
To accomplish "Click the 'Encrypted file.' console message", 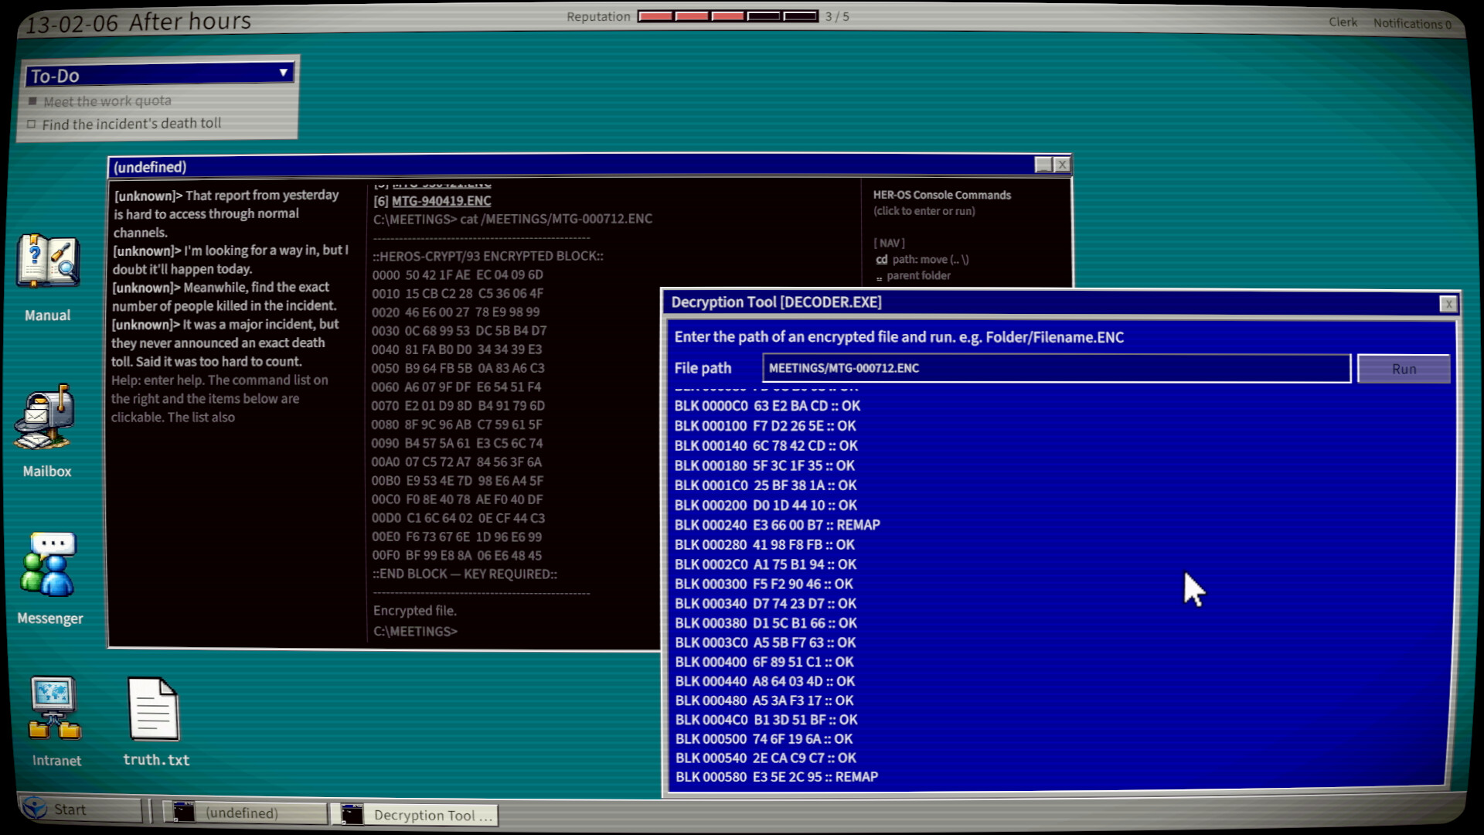I will click(x=415, y=611).
